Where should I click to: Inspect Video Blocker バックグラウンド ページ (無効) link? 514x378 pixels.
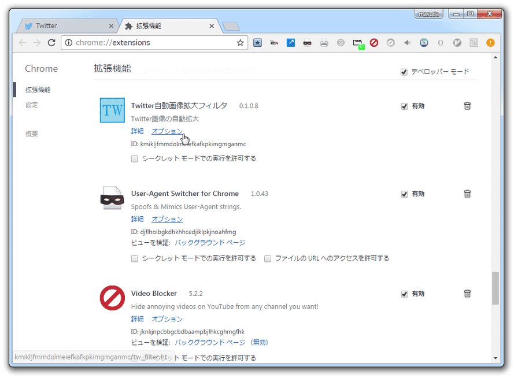coord(221,342)
